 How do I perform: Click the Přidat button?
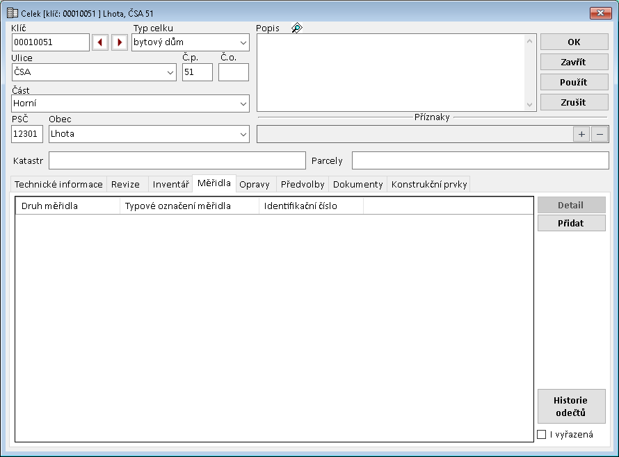571,223
